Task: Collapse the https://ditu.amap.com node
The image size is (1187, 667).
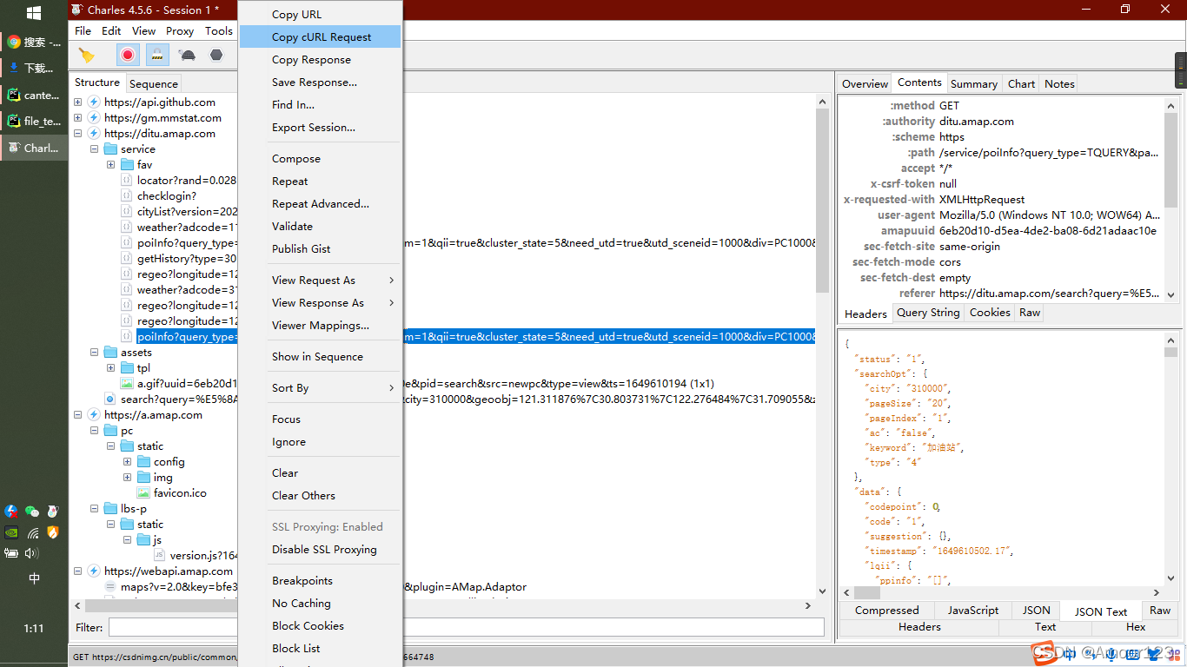Action: pyautogui.click(x=78, y=134)
